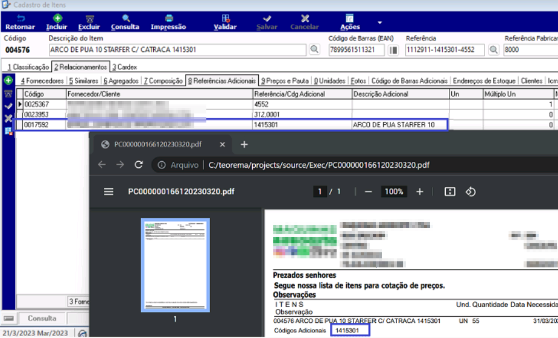558x338 pixels.
Task: Open the 0 Unidades subtab
Action: point(329,81)
